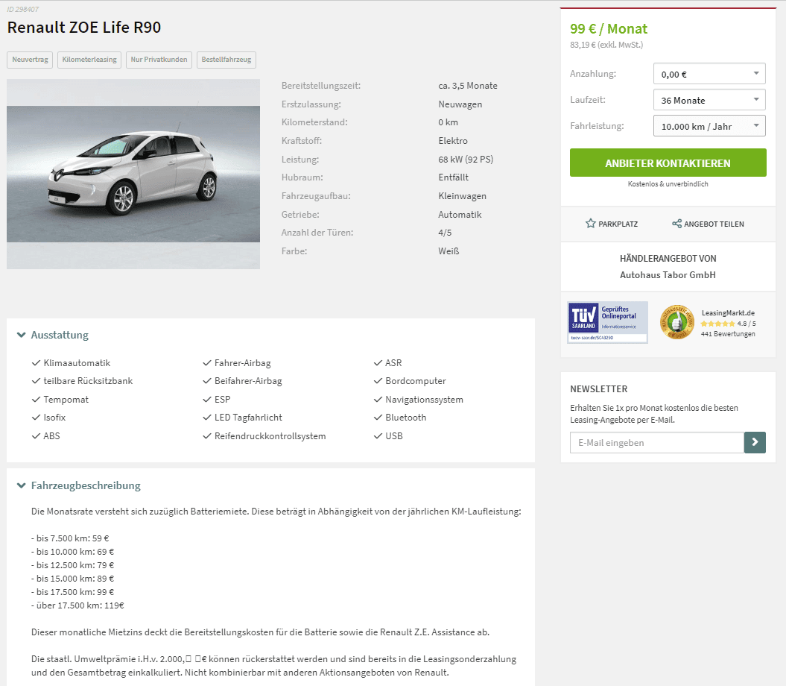Click the Automatik transmission value
Screen dimensions: 786x686
tap(460, 215)
